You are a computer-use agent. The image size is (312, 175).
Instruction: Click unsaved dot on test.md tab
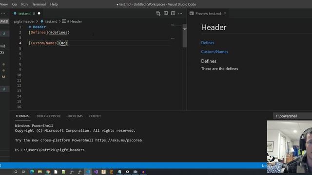point(39,13)
